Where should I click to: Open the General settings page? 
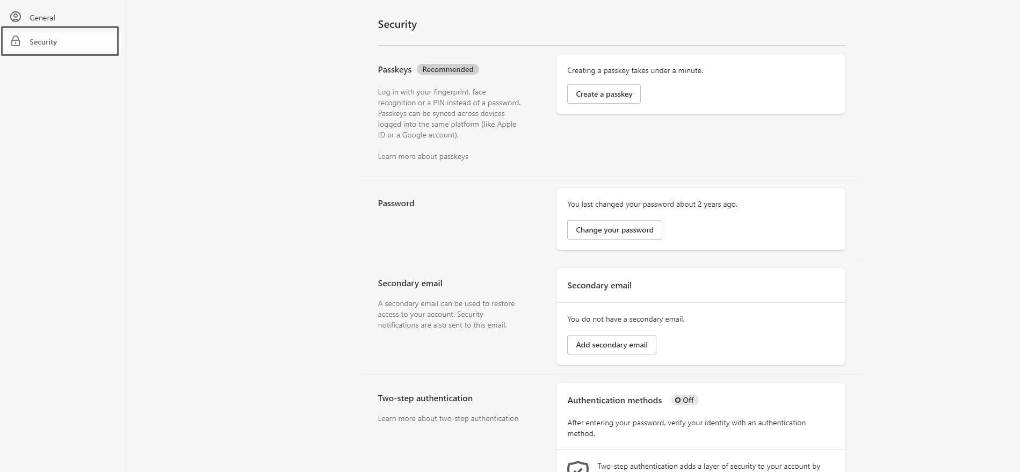(42, 17)
